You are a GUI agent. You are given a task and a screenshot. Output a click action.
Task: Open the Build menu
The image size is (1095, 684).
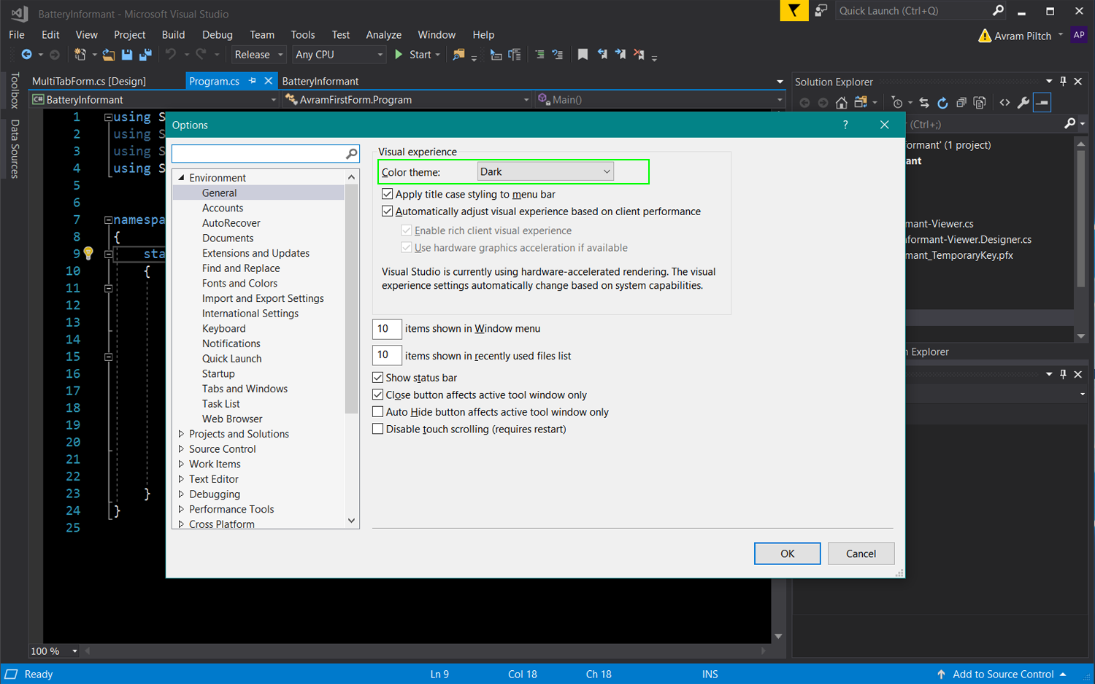173,34
